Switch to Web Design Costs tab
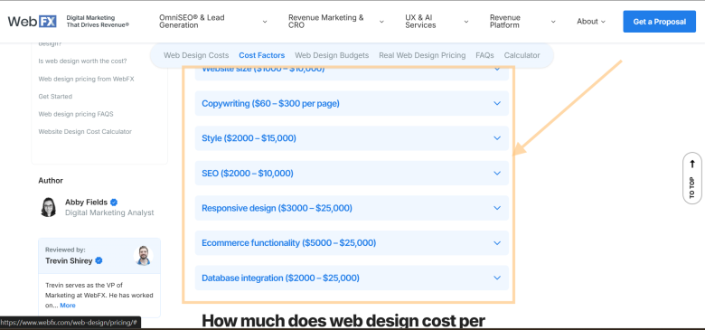705x330 pixels. [x=196, y=55]
